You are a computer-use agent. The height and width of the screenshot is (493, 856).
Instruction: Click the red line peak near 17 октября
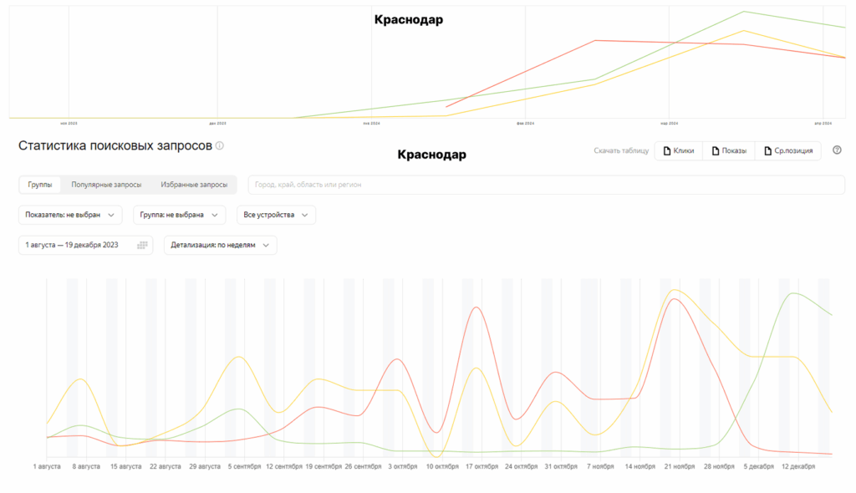(x=477, y=307)
